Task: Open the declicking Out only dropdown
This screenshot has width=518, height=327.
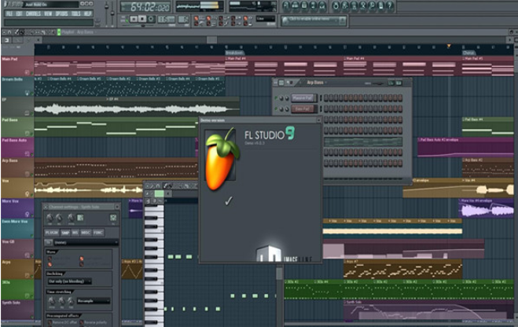Action: (69, 281)
